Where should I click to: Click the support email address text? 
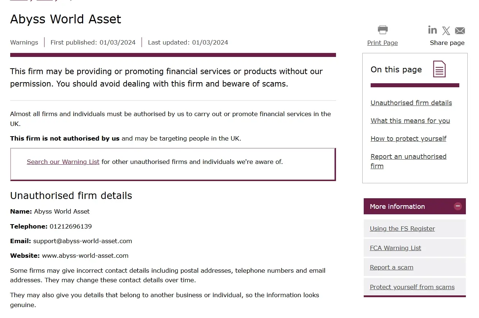(82, 241)
